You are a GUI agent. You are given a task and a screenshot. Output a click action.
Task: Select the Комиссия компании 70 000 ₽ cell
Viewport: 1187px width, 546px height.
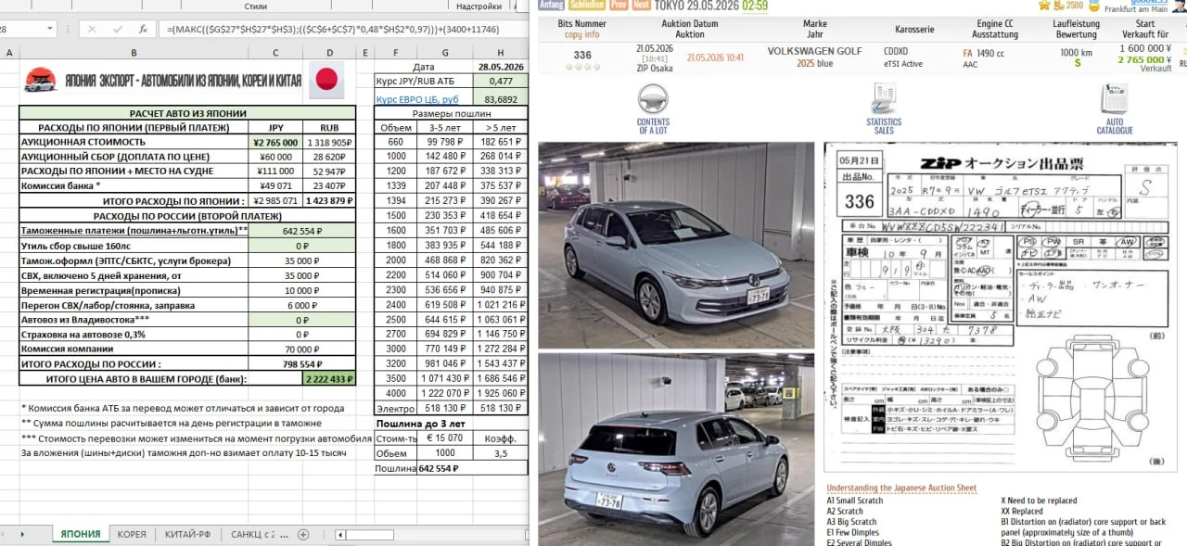click(302, 349)
